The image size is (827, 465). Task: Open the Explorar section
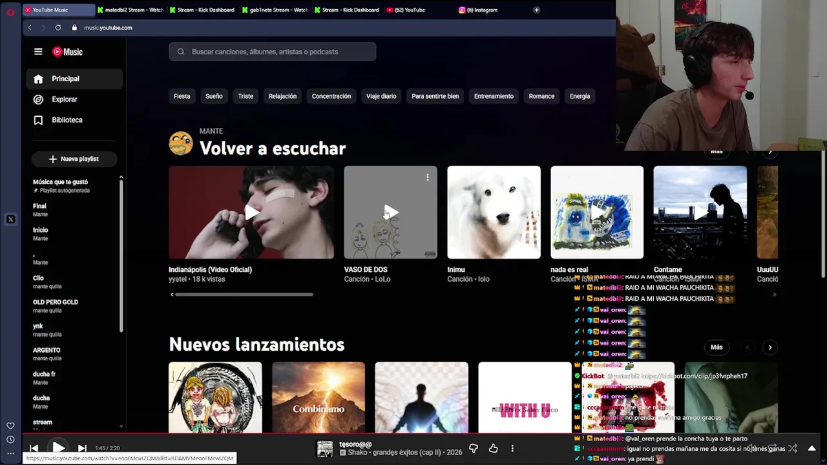(74, 99)
